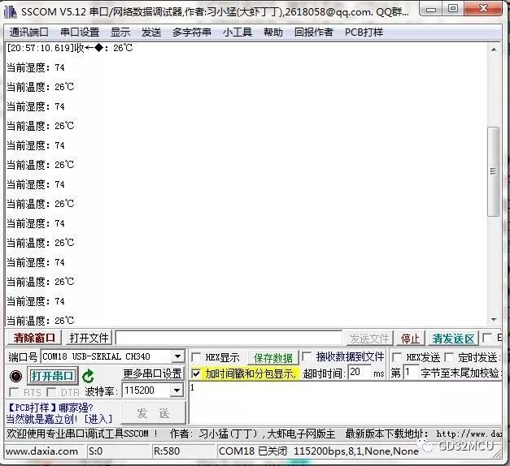This screenshot has height=466, width=510.
Task: Click the 打开串口 button
Action: coord(52,376)
